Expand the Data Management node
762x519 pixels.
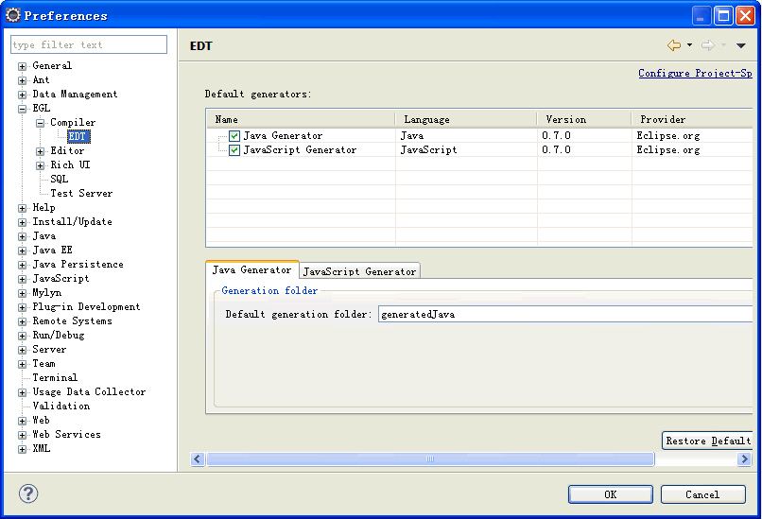(22, 95)
